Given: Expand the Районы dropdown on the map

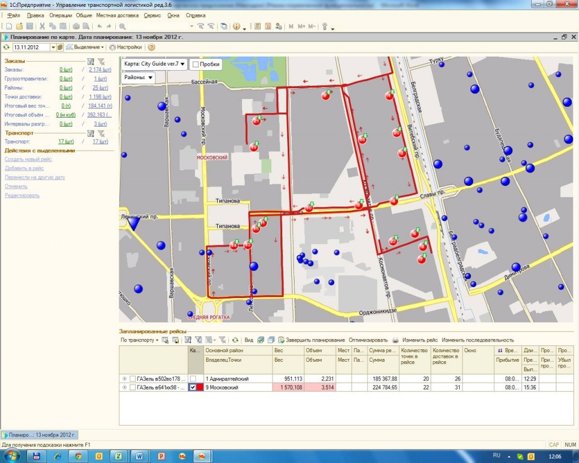Looking at the screenshot, I should coord(139,78).
